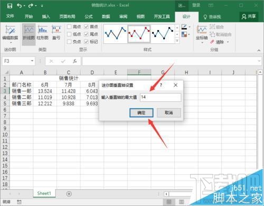The image size is (264, 206).
Task: Choose the red marker sparkline style
Action: point(139,34)
